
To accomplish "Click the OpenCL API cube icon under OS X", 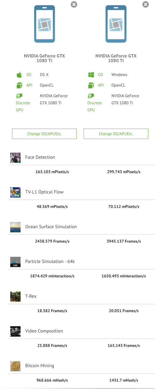I will click(19, 85).
